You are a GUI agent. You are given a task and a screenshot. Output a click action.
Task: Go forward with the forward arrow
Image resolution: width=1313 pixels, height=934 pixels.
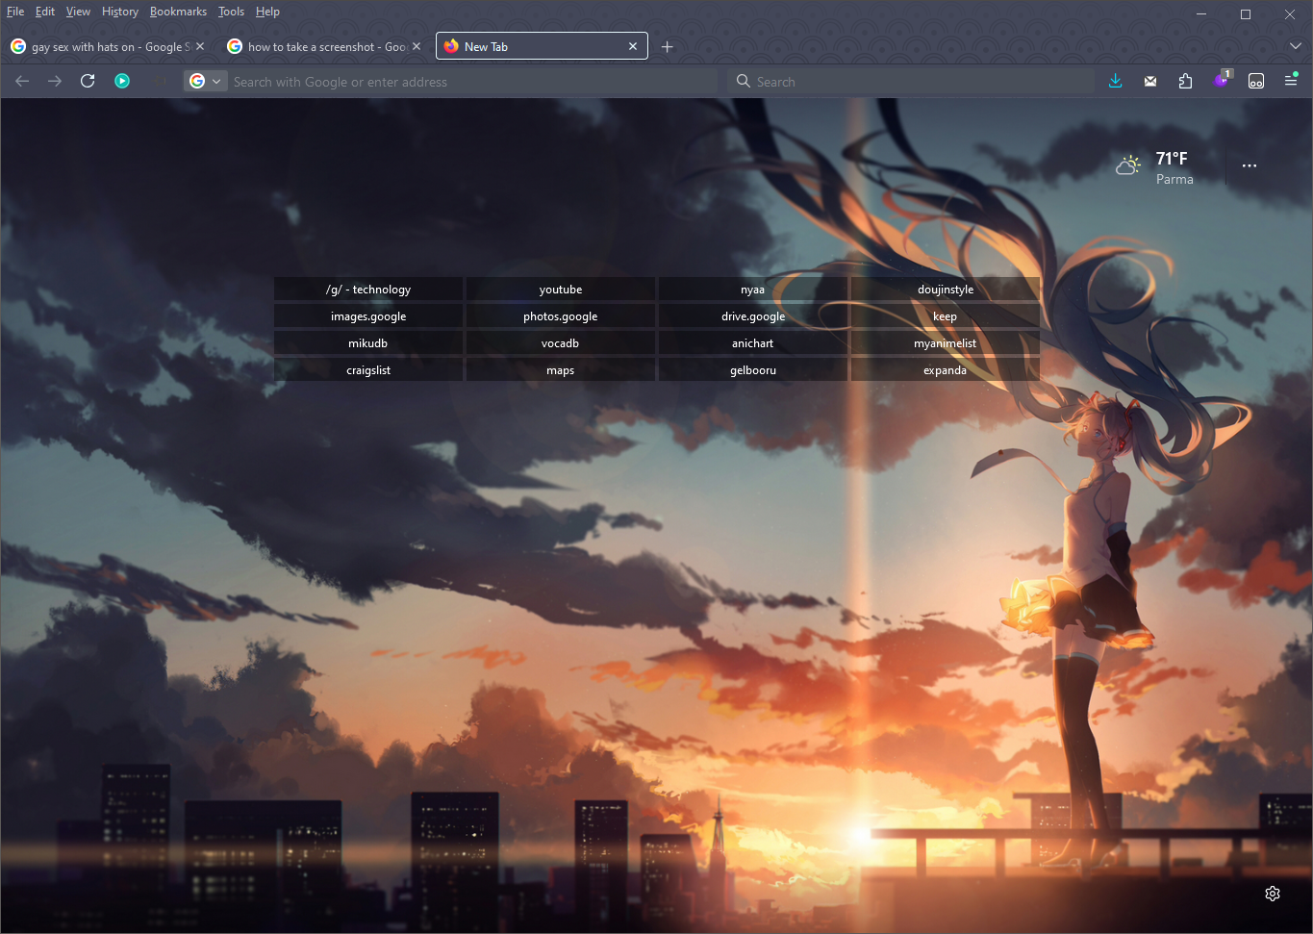pos(55,82)
